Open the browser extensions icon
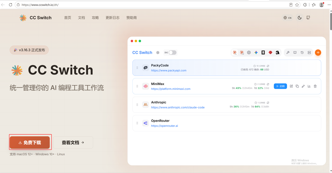The image size is (332, 173). (x=305, y=5)
